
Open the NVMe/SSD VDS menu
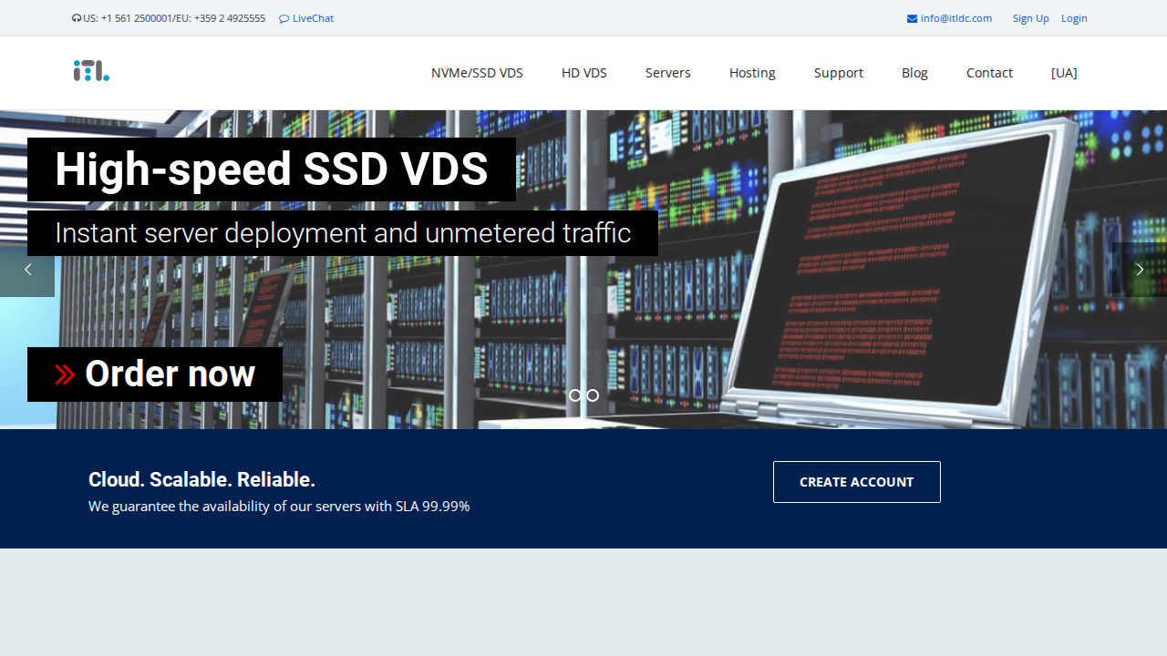(x=477, y=73)
